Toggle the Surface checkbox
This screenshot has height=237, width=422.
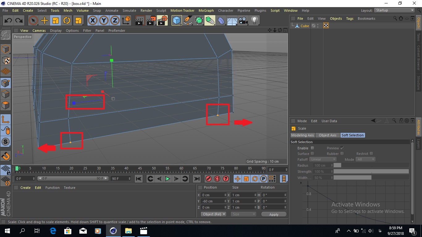[312, 154]
